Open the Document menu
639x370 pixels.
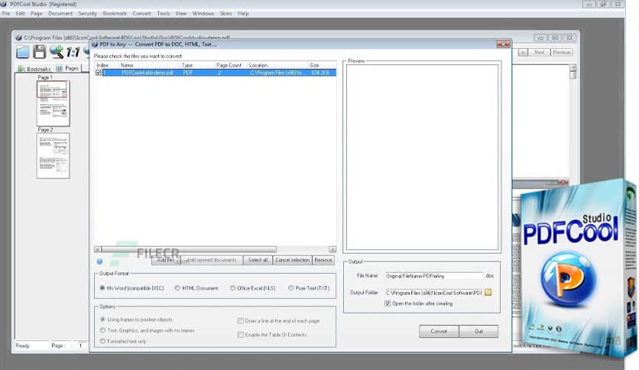(60, 14)
